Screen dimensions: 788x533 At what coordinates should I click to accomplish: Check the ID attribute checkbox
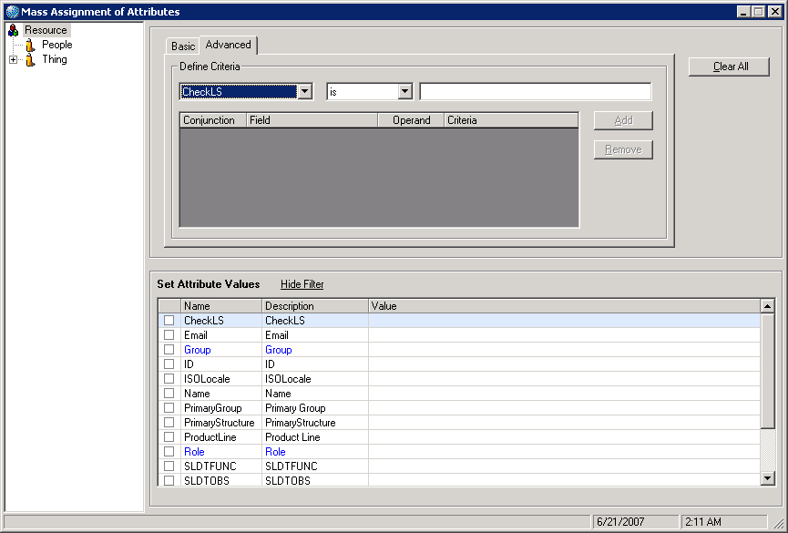pyautogui.click(x=169, y=364)
